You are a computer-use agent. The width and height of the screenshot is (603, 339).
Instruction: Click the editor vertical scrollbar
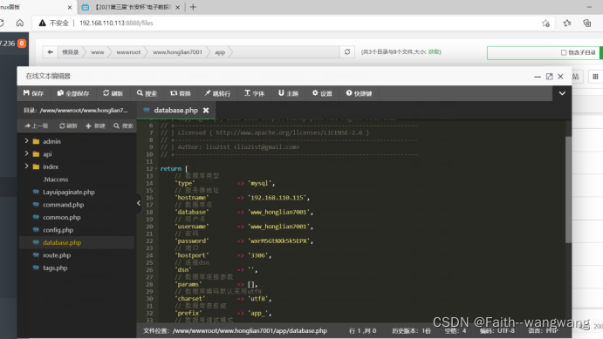pyautogui.click(x=568, y=190)
